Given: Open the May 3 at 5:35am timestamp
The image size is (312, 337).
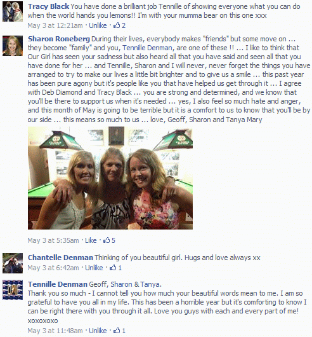Looking at the screenshot, I should [x=53, y=240].
